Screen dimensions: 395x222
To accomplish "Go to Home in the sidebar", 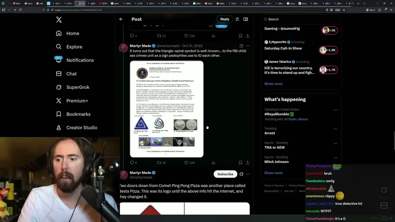I will pos(68,33).
